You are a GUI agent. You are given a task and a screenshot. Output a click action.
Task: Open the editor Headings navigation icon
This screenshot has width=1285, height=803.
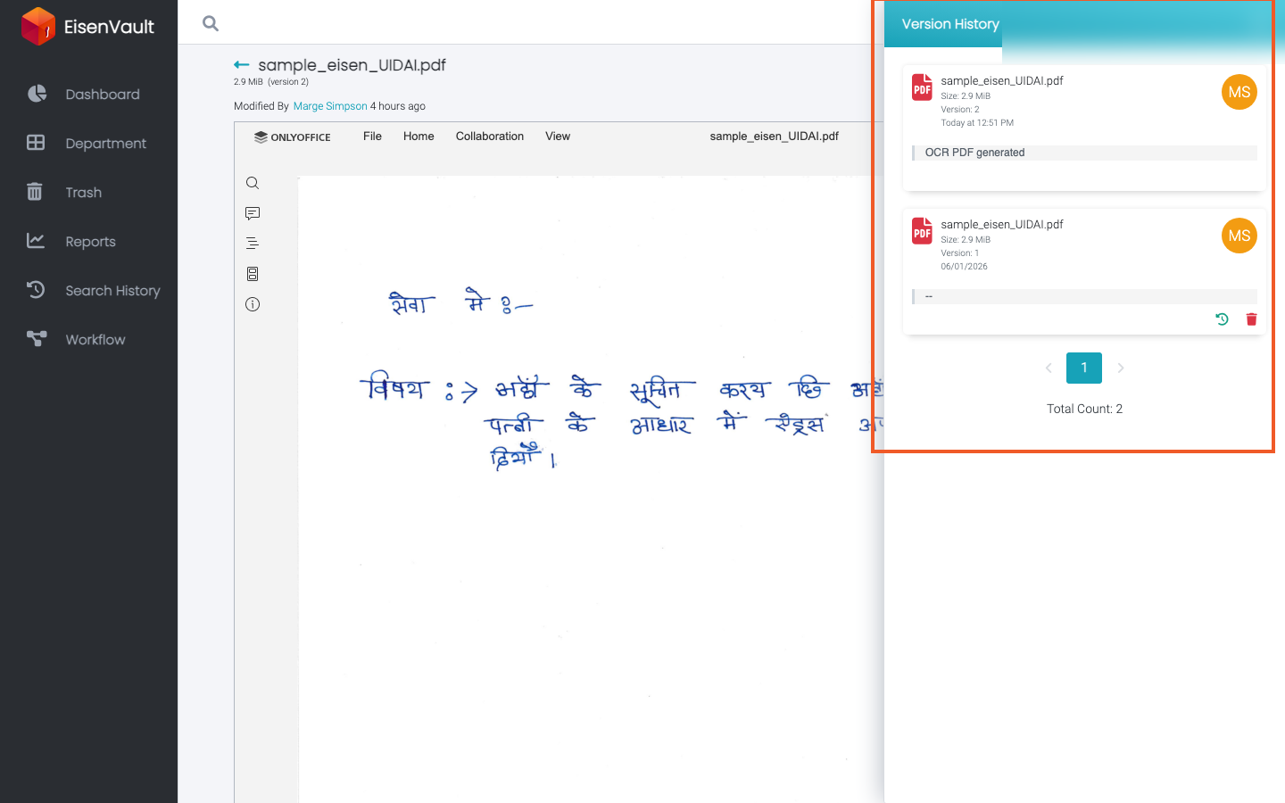pos(253,243)
